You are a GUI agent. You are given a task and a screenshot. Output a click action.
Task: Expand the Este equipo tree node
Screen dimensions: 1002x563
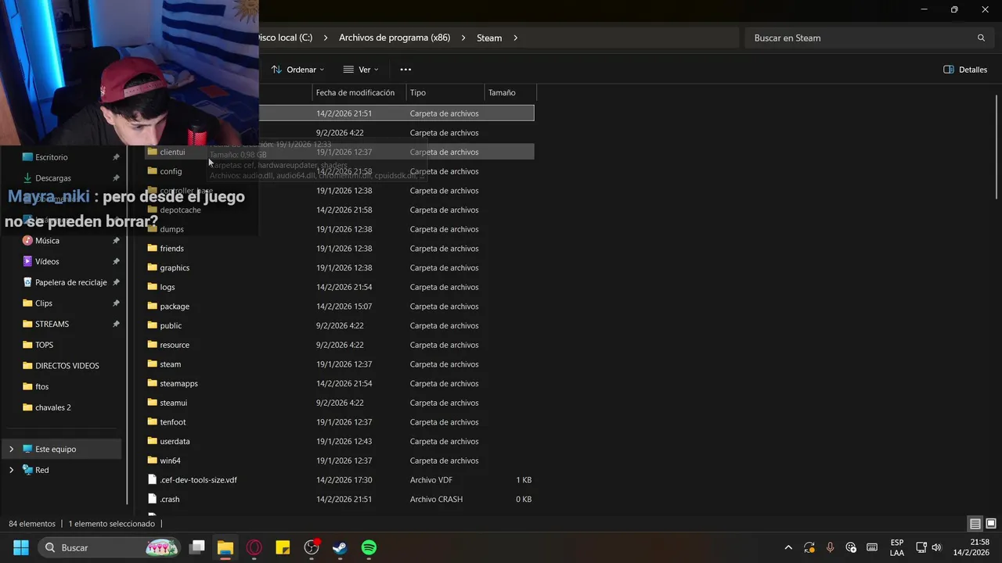tap(11, 449)
